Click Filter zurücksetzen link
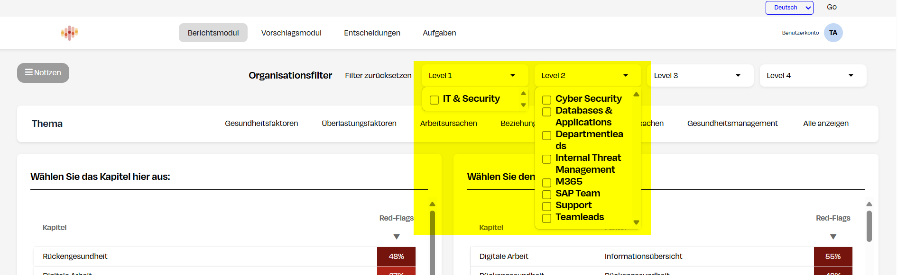This screenshot has height=275, width=897. click(378, 76)
